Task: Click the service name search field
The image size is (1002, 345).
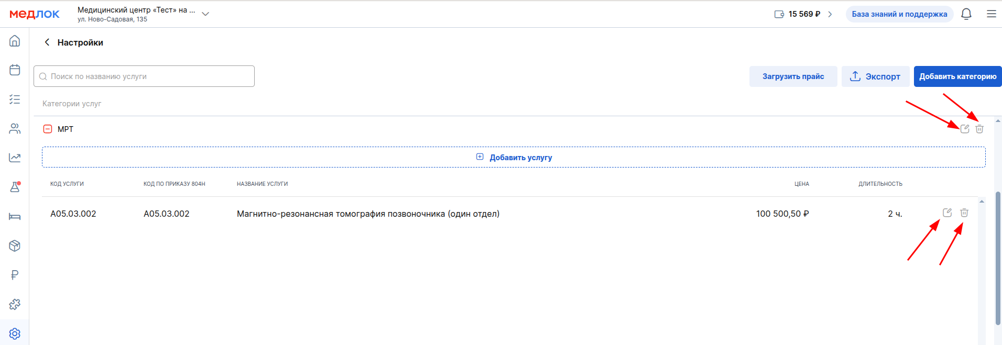Action: pos(144,76)
